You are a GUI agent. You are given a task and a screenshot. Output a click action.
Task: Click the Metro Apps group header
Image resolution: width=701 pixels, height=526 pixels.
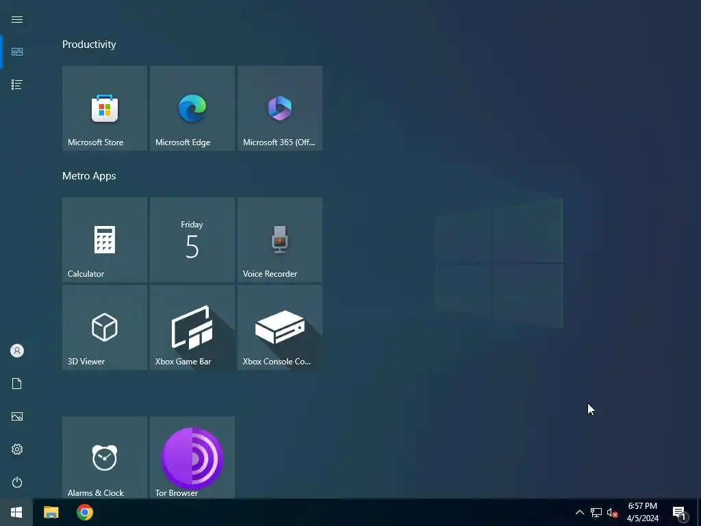89,176
